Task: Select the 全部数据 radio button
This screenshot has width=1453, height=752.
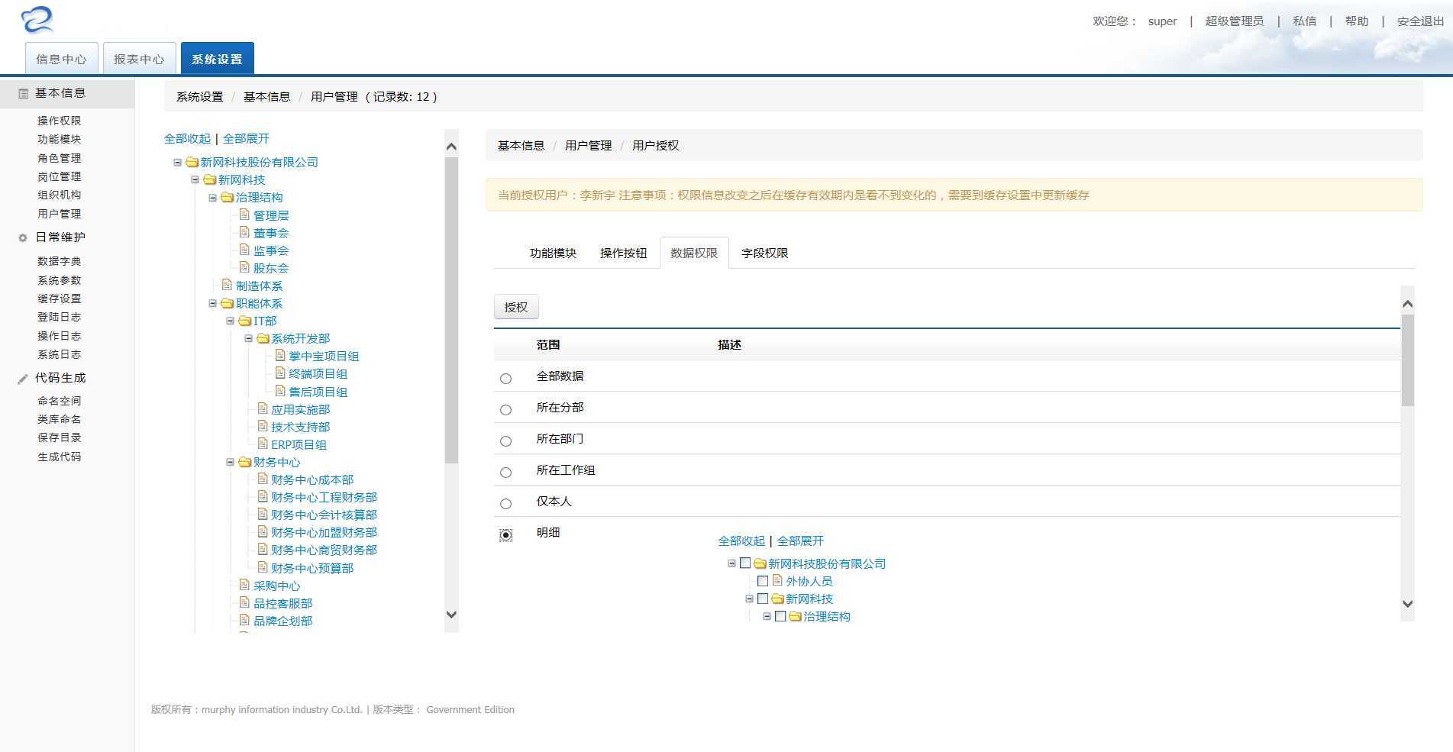Action: (x=505, y=379)
